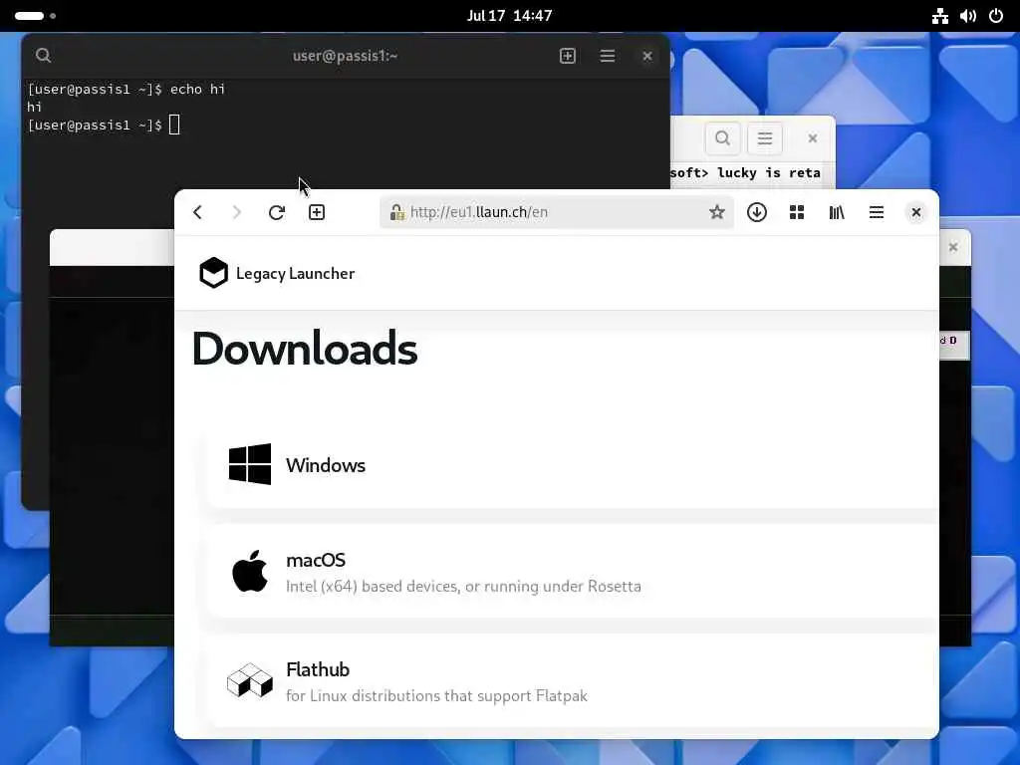Click the wired network status icon

tap(940, 16)
